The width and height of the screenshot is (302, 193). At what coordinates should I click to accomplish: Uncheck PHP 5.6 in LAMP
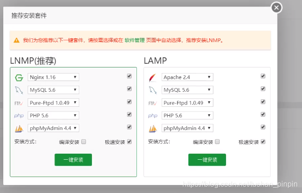point(263,114)
